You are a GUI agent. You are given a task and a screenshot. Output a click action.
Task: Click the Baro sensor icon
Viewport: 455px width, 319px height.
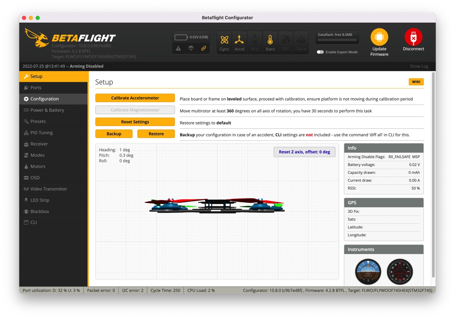(x=270, y=43)
